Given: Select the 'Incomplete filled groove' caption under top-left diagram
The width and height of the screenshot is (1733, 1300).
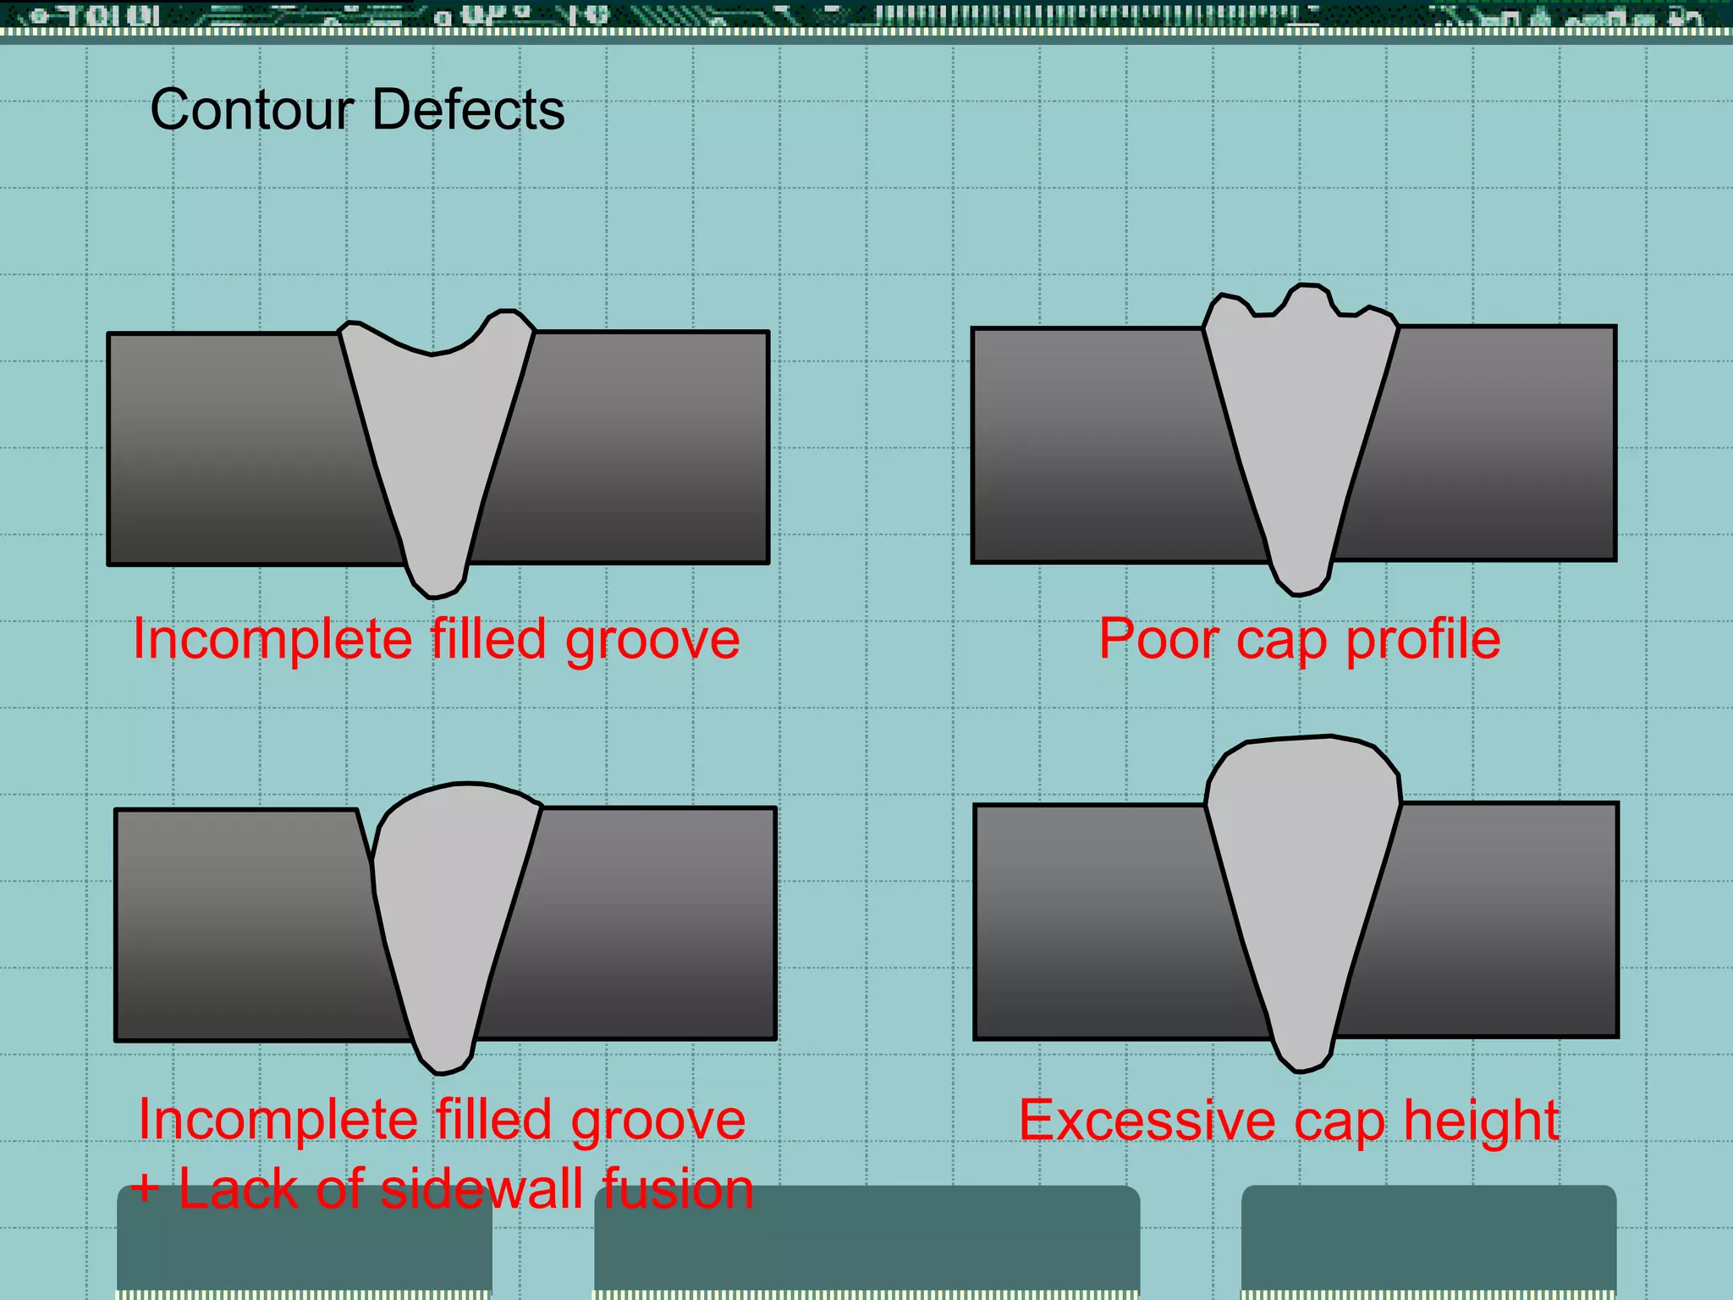Looking at the screenshot, I should tap(437, 640).
